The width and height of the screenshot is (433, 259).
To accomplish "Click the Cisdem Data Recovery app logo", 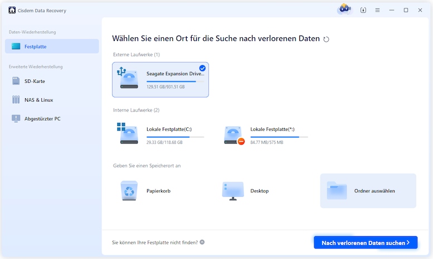I will [12, 10].
